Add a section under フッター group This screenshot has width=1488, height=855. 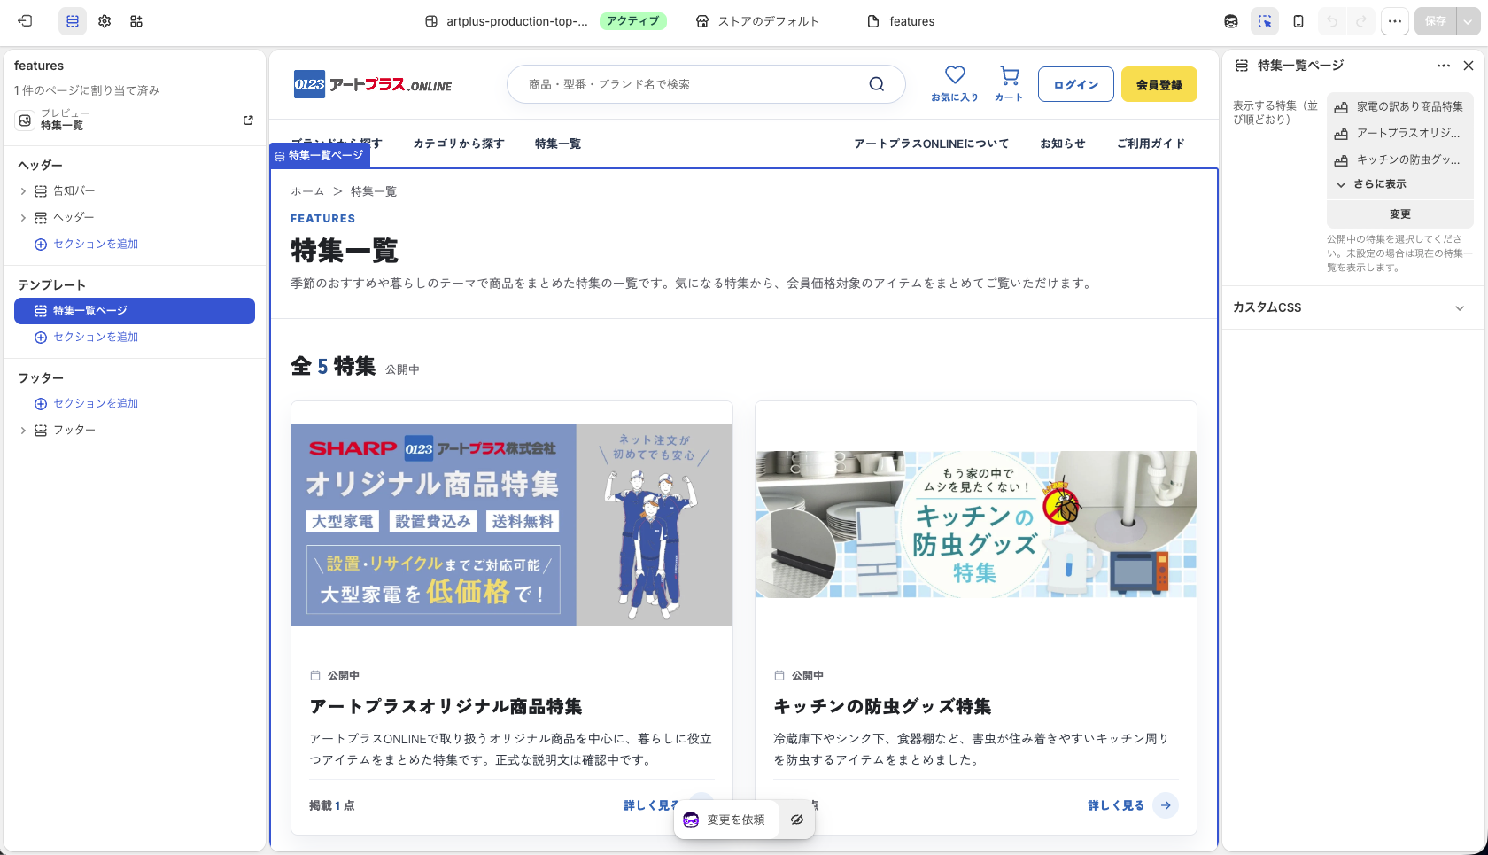87,403
